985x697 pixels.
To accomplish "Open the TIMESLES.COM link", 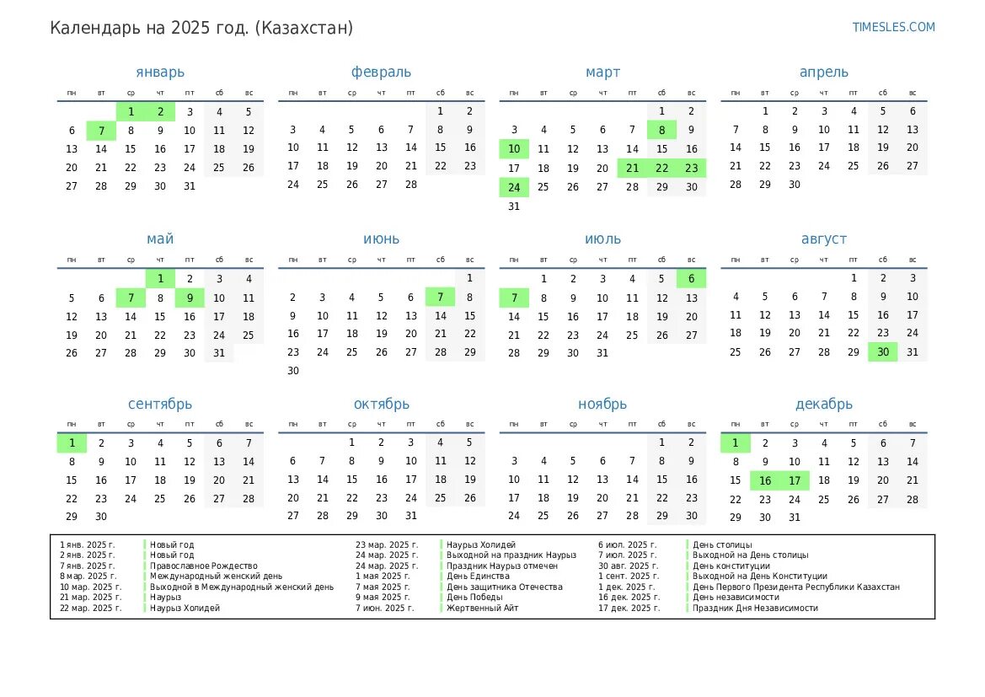I will pos(893,27).
